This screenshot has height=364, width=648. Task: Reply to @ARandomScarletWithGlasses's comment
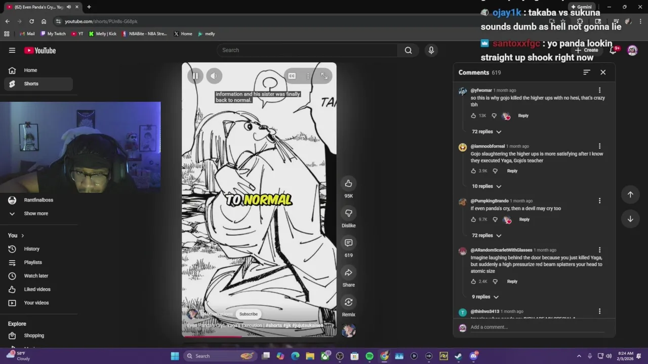pyautogui.click(x=512, y=282)
